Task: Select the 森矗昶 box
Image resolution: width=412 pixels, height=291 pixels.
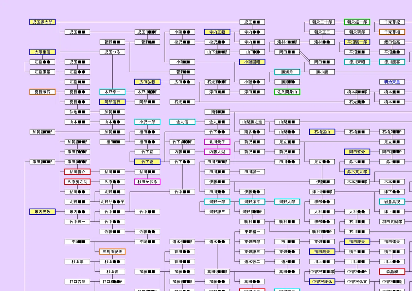Action: pyautogui.click(x=392, y=271)
